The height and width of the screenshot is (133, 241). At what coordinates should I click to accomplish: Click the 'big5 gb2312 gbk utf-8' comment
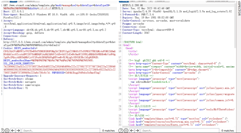[149, 60]
